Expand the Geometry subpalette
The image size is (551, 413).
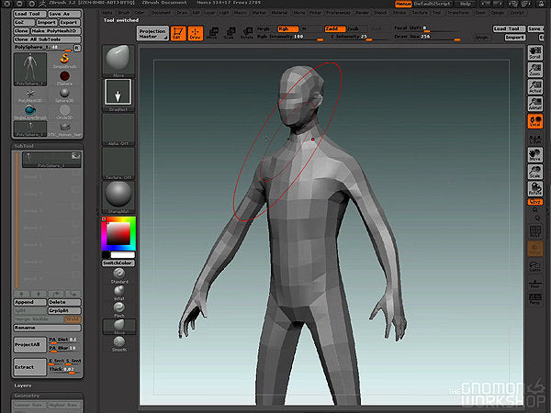tap(28, 396)
